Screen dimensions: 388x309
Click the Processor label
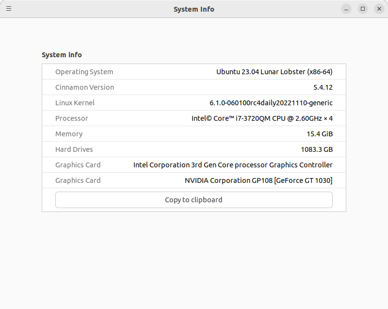(71, 118)
